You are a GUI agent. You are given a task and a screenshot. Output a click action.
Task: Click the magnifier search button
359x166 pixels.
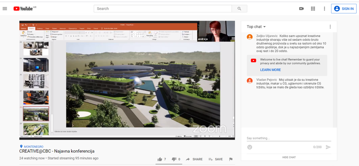click(x=239, y=9)
